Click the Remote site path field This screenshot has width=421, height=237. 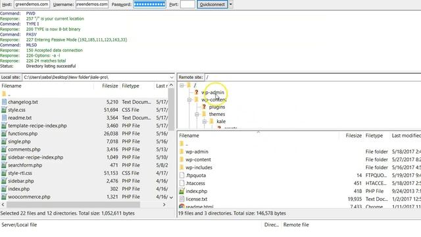tap(313, 78)
